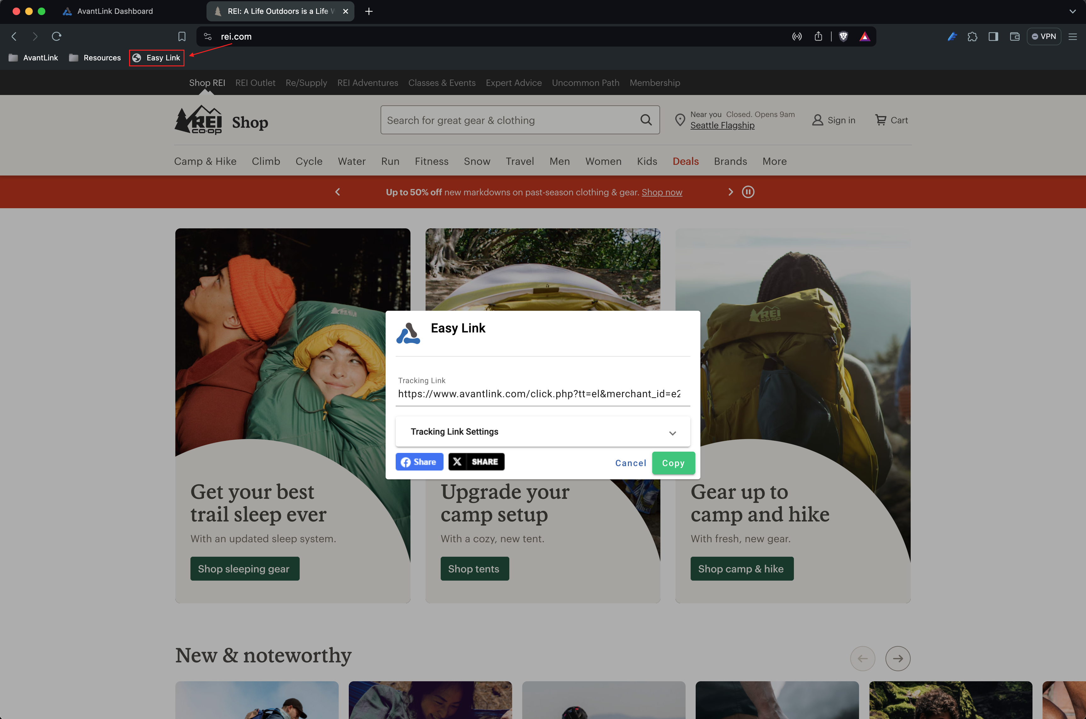Open the browser hamburger menu
1086x719 pixels.
pos(1073,36)
